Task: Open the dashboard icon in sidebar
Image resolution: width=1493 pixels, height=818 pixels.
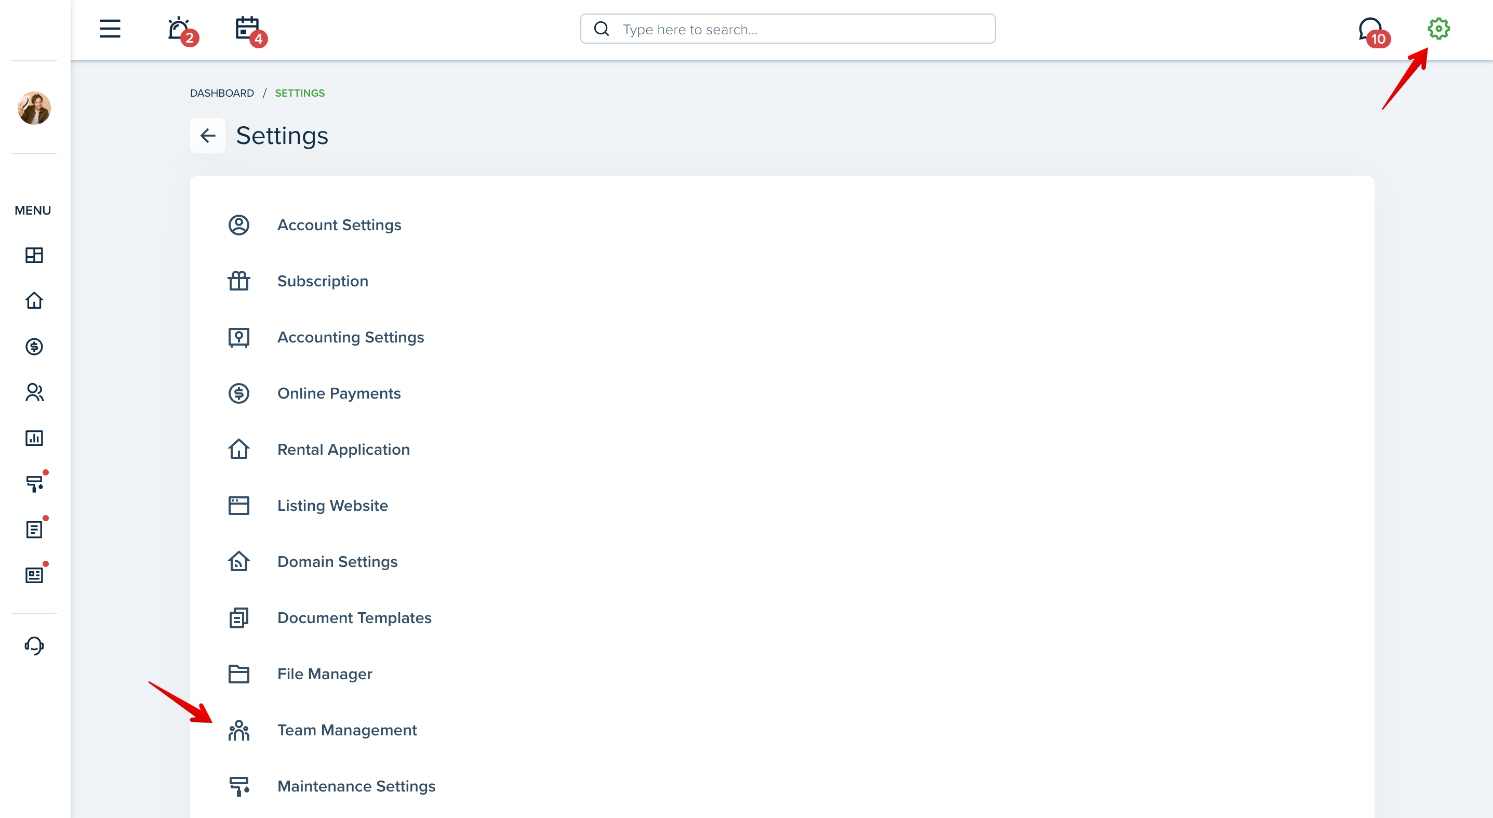Action: 34,255
